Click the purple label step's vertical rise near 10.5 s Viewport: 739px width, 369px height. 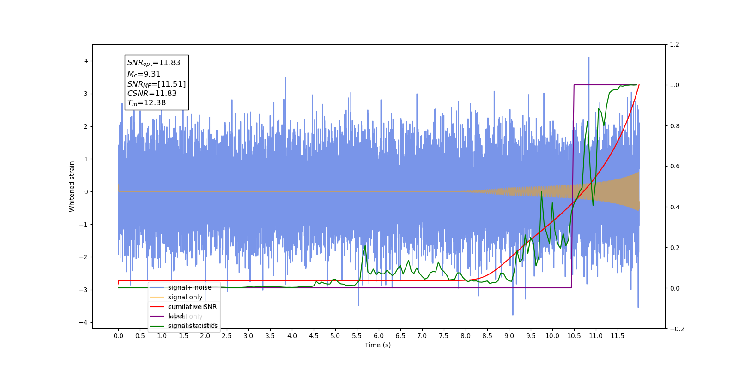click(573, 186)
